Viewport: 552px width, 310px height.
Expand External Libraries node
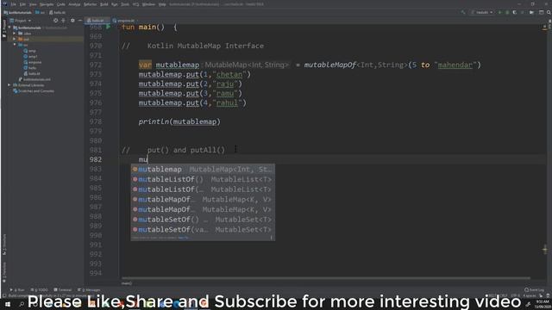click(9, 85)
